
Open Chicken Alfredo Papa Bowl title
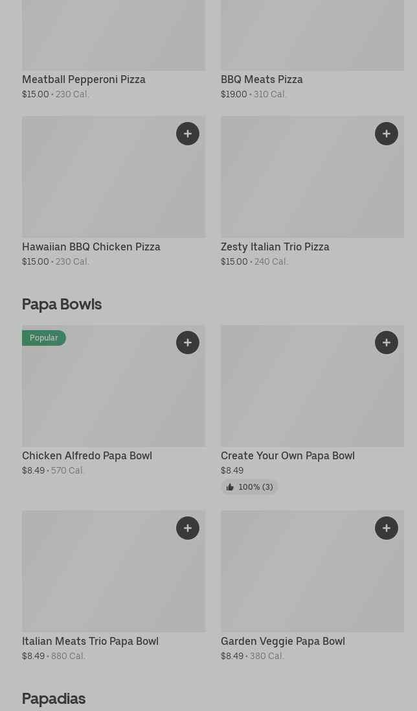[x=87, y=455]
